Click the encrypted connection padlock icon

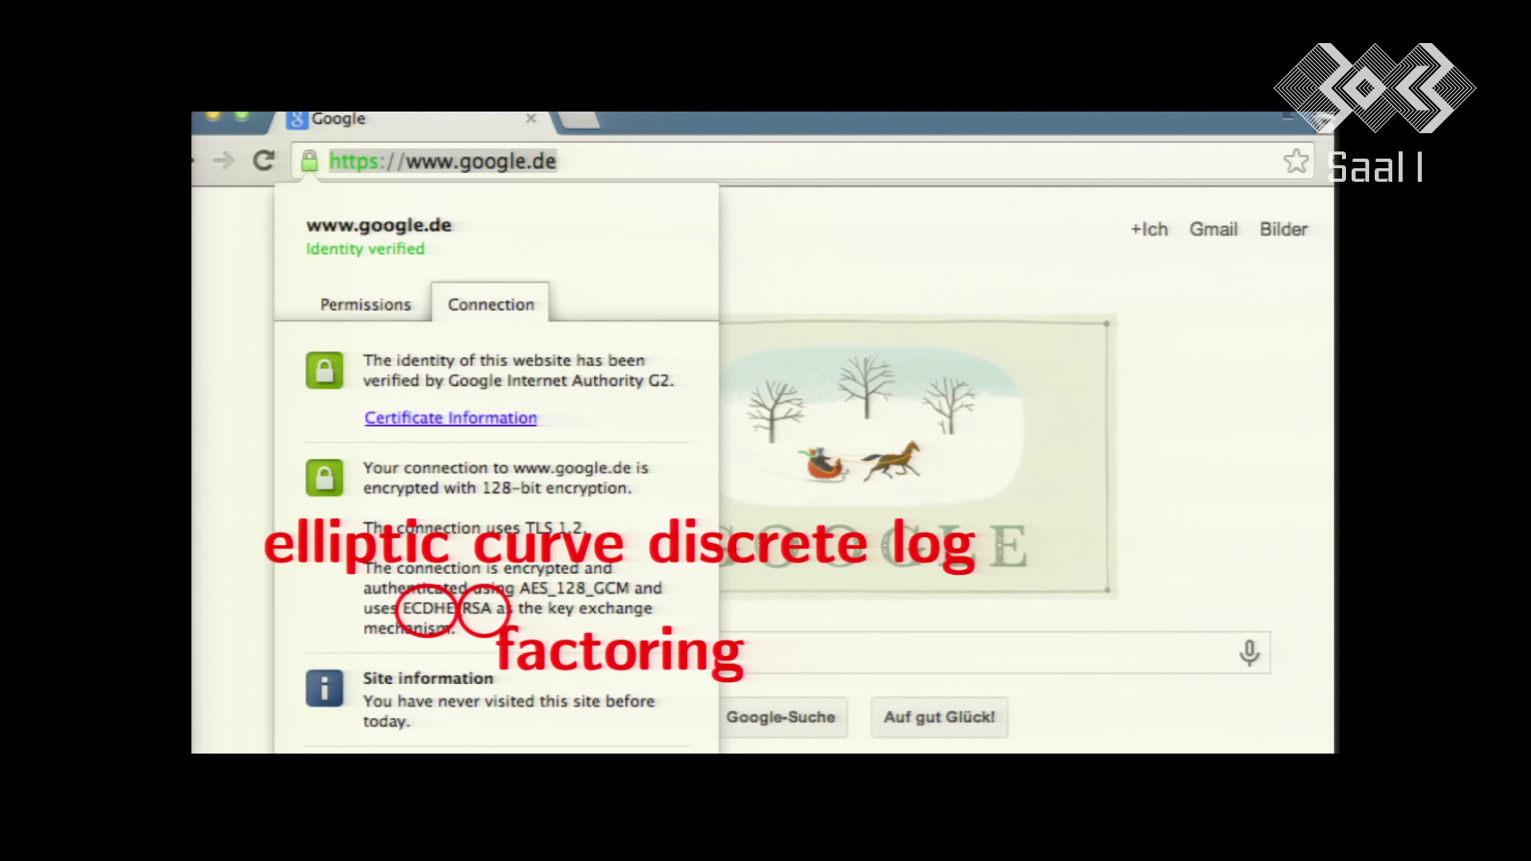[325, 478]
